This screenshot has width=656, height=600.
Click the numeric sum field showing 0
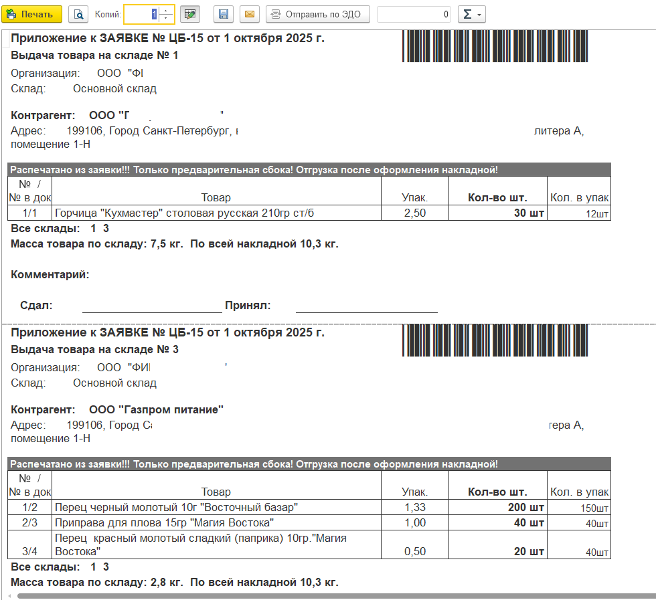[414, 14]
